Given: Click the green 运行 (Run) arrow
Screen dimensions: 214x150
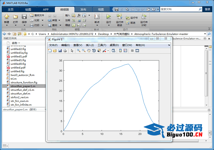Looking at the screenshot, I should [x=109, y=16].
